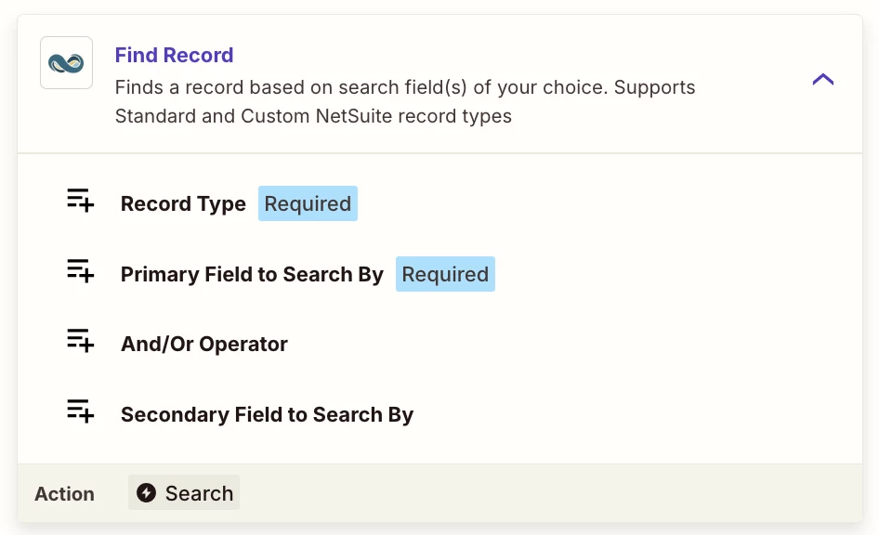Click the Find Record description text
879x535 pixels.
tap(404, 102)
